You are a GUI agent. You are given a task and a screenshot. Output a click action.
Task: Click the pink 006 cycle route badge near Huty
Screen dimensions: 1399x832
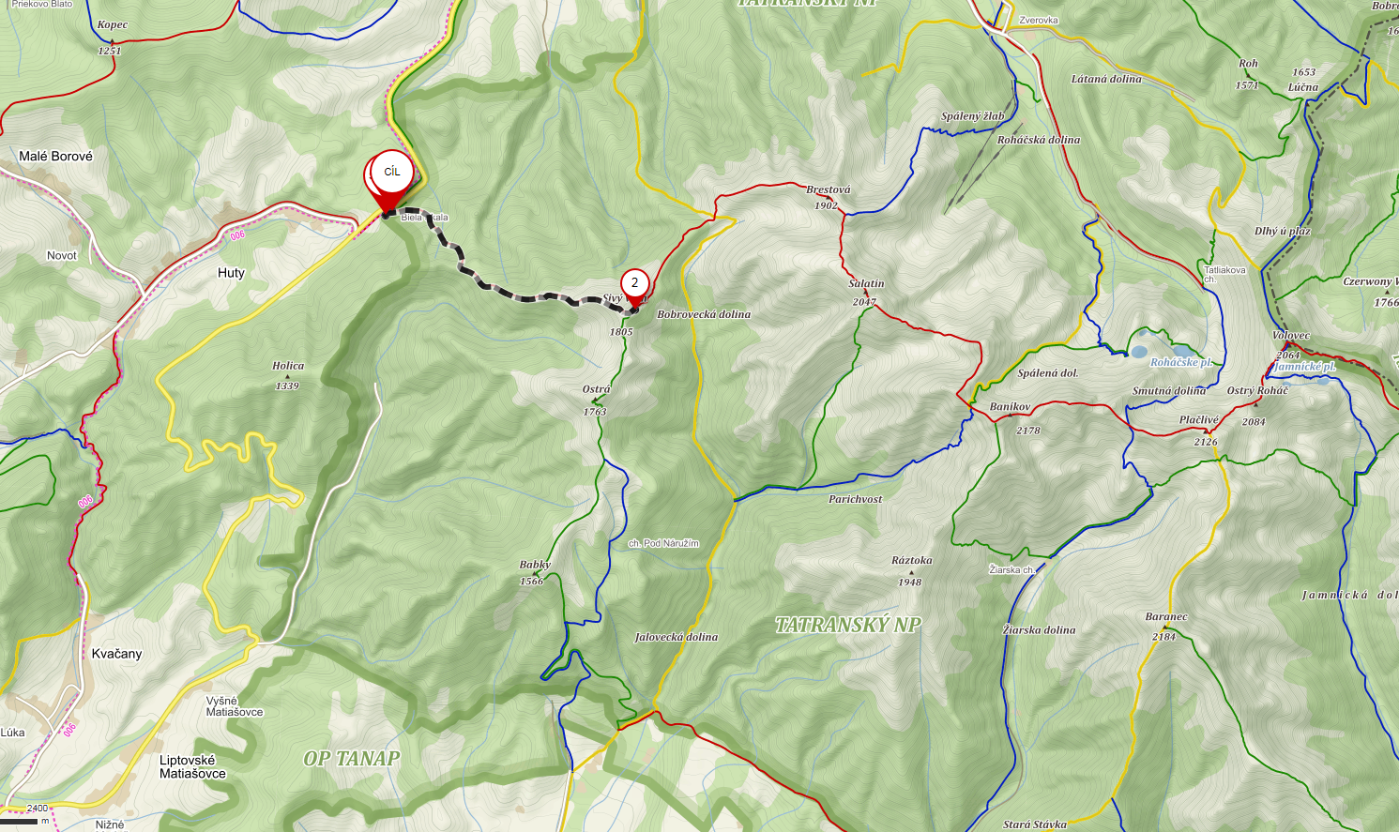click(x=237, y=234)
